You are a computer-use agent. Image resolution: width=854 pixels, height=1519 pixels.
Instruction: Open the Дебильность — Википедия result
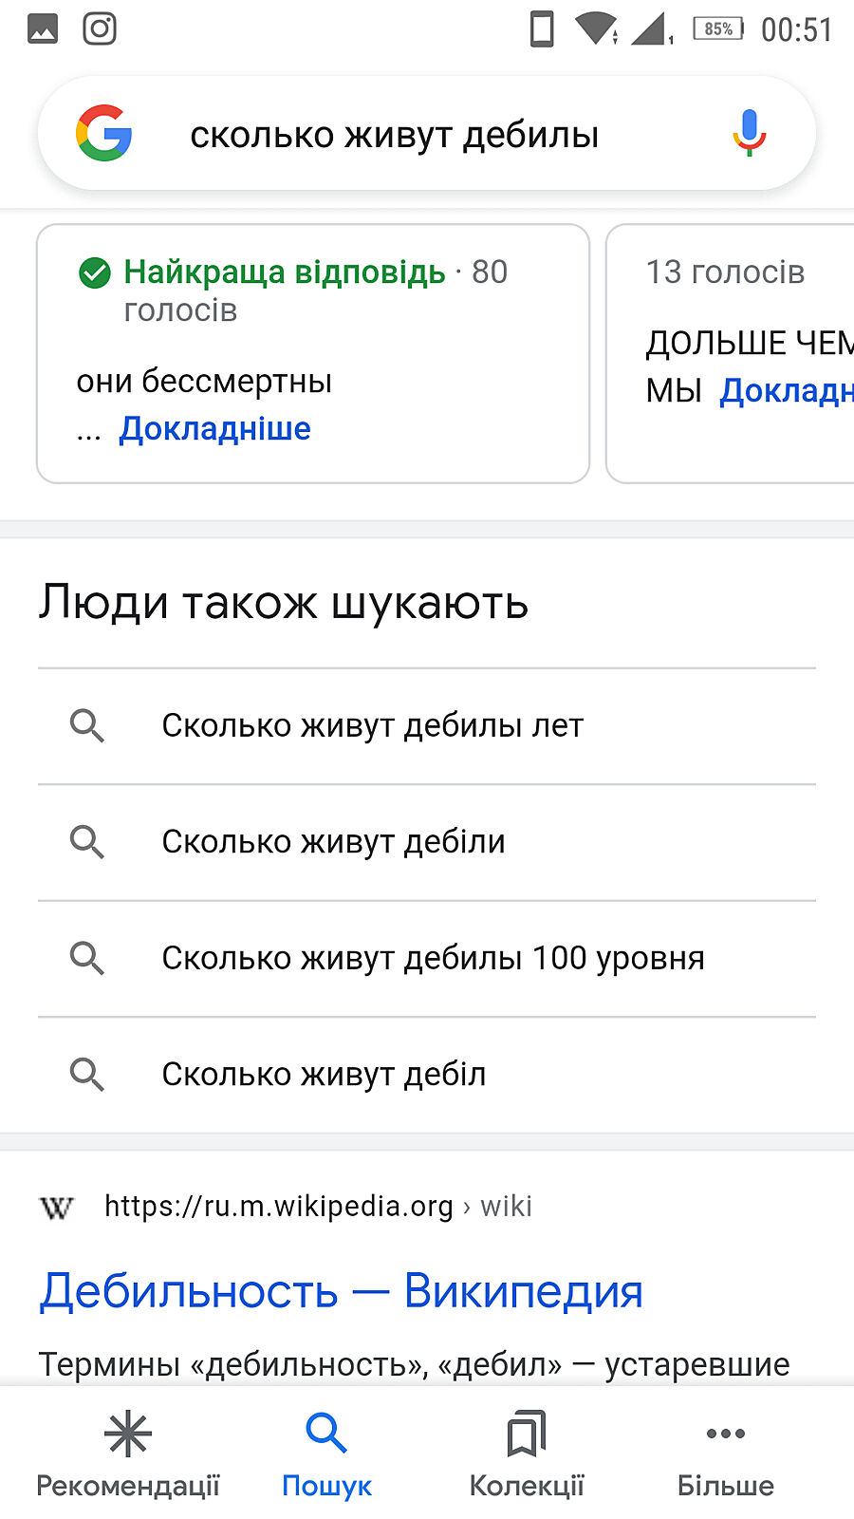(341, 1291)
